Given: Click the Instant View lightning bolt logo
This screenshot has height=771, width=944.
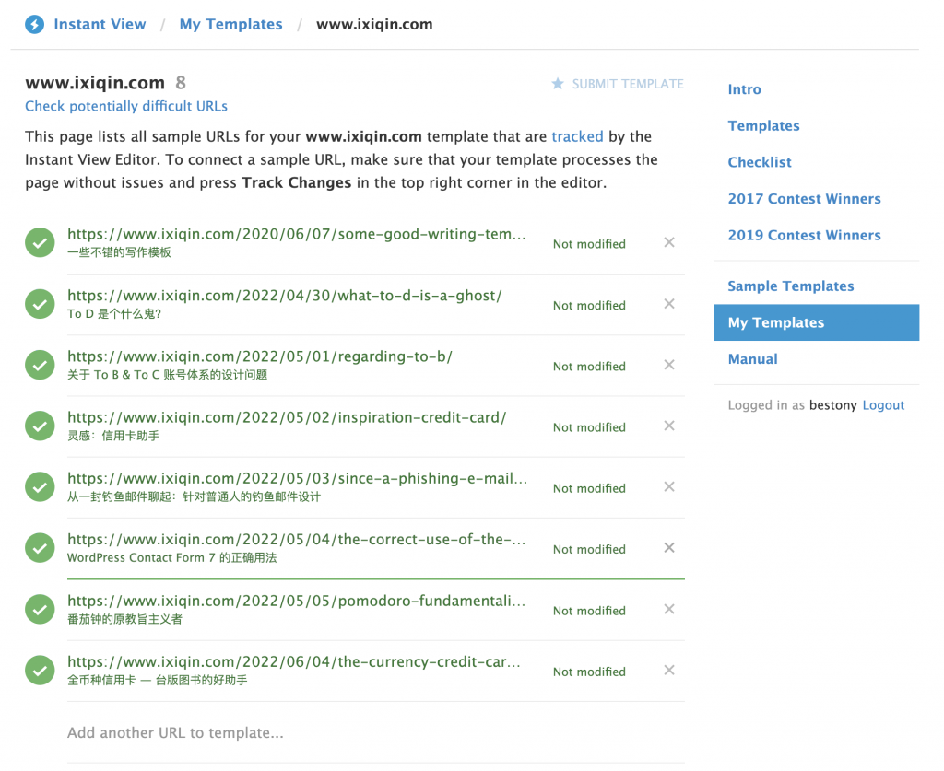Looking at the screenshot, I should click(x=35, y=24).
